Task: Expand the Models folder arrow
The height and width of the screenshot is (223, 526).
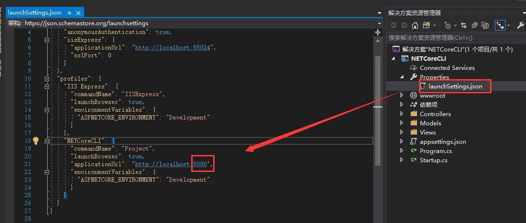Action: point(401,123)
